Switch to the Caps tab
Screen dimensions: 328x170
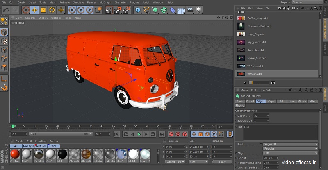[x=271, y=102]
